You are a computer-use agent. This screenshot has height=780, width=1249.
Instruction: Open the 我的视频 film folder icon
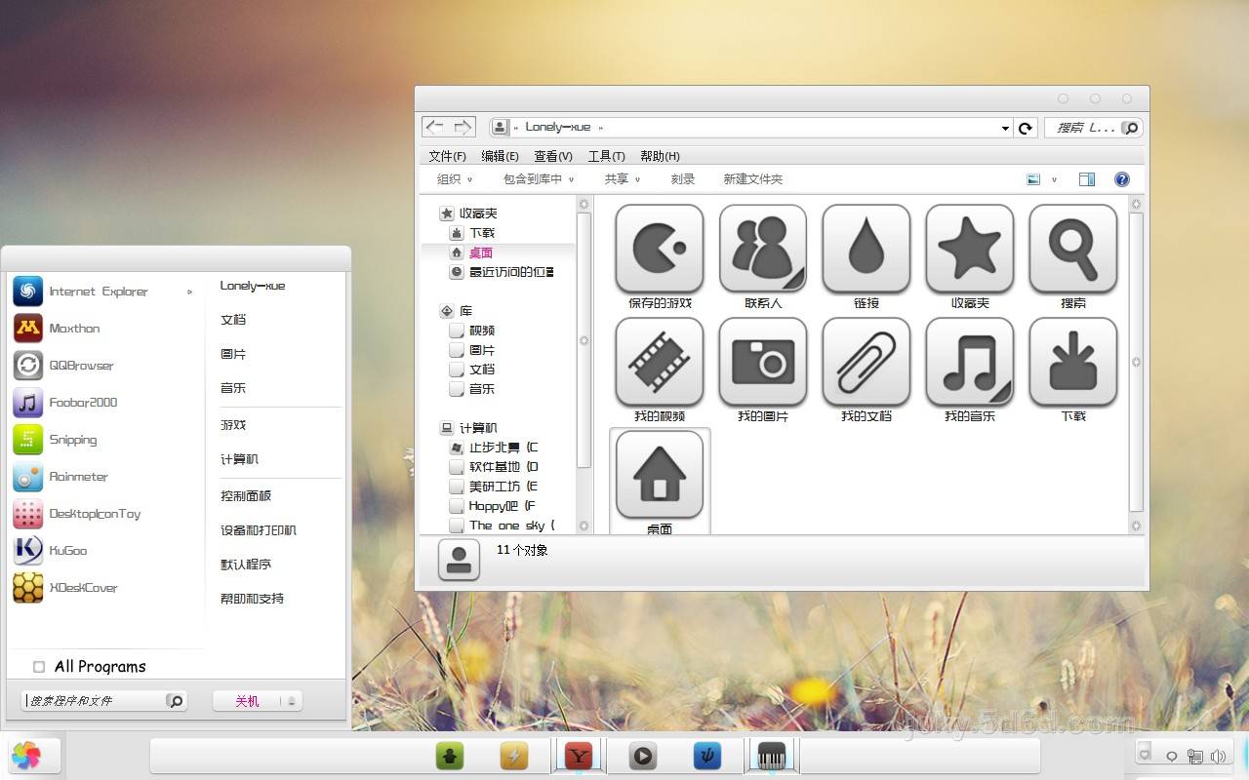[660, 362]
